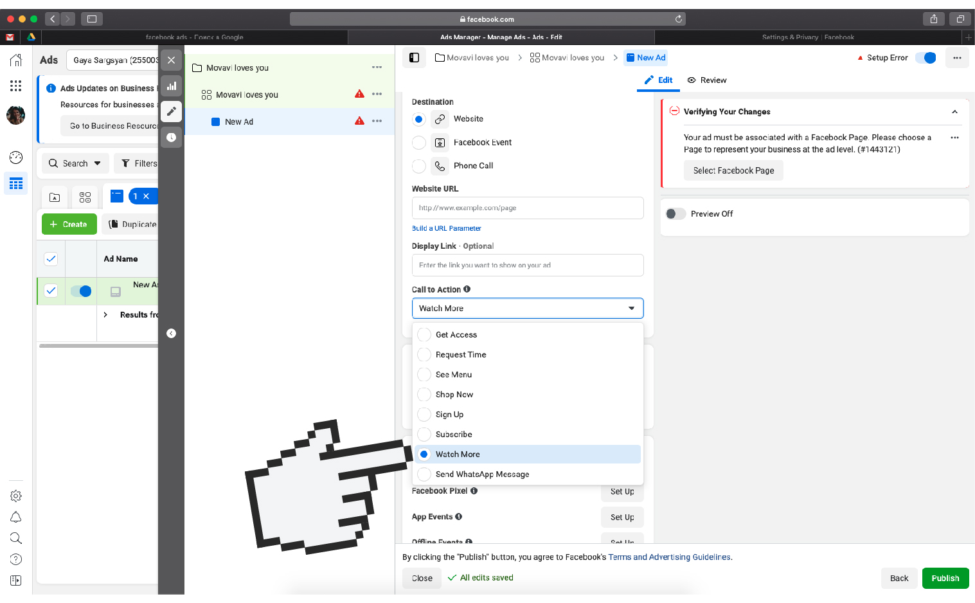Image resolution: width=975 pixels, height=603 pixels.
Task: Click the magnifier search icon in sidebar
Action: 16,538
